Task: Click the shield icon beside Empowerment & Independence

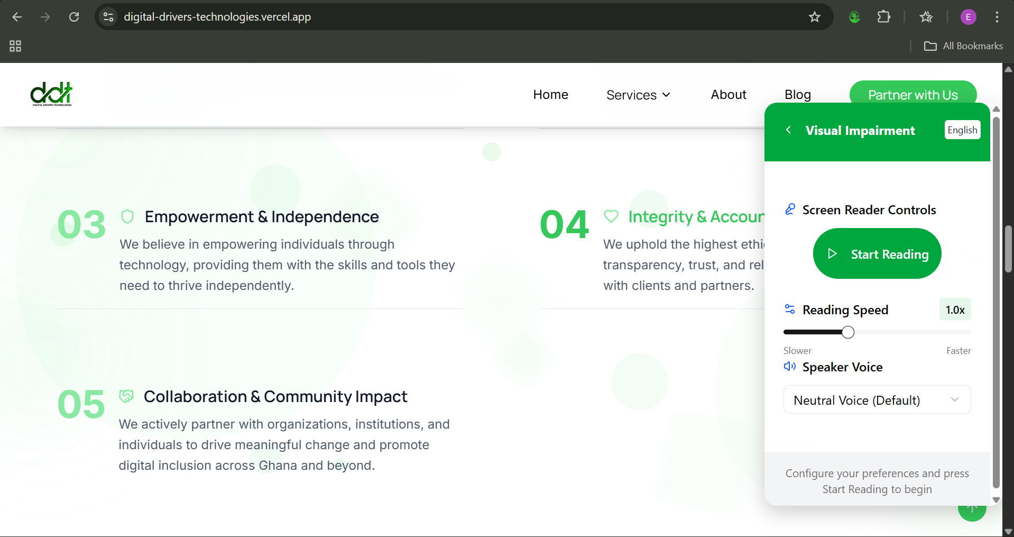Action: tap(127, 216)
